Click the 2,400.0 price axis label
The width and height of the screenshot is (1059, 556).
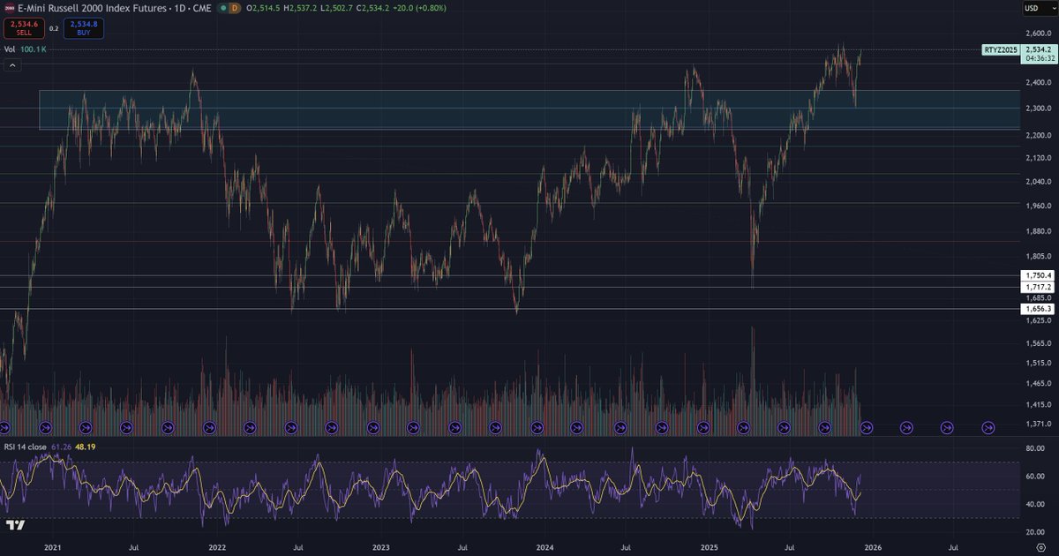point(1038,82)
